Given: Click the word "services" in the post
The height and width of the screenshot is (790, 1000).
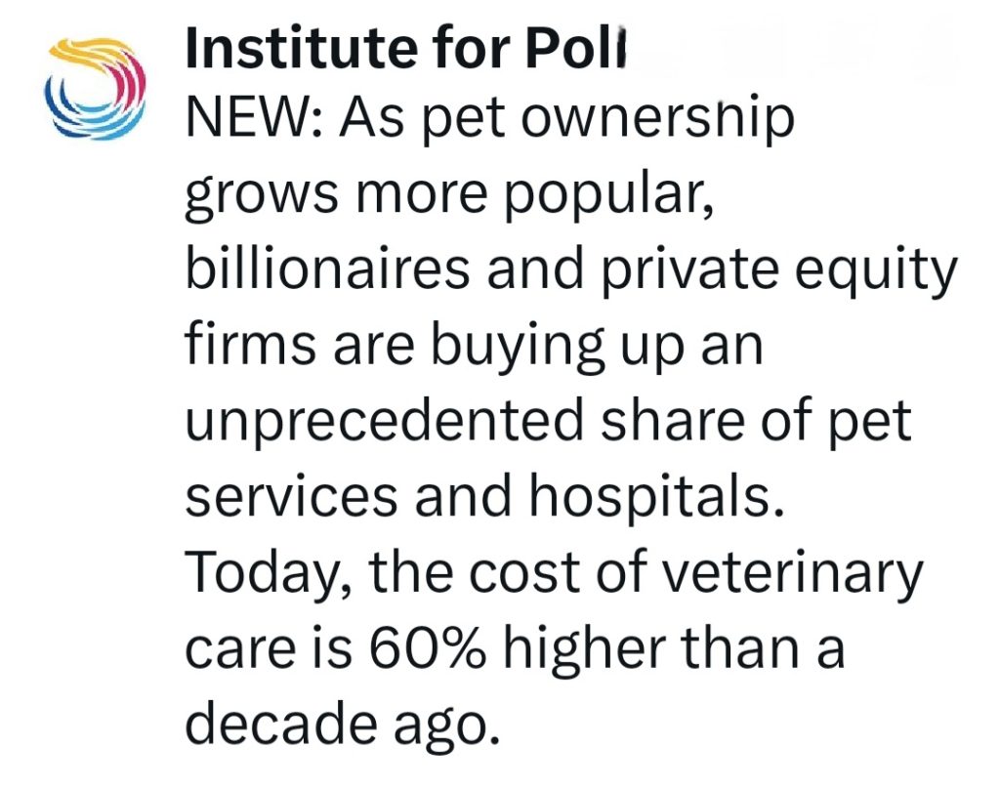Looking at the screenshot, I should (x=290, y=495).
